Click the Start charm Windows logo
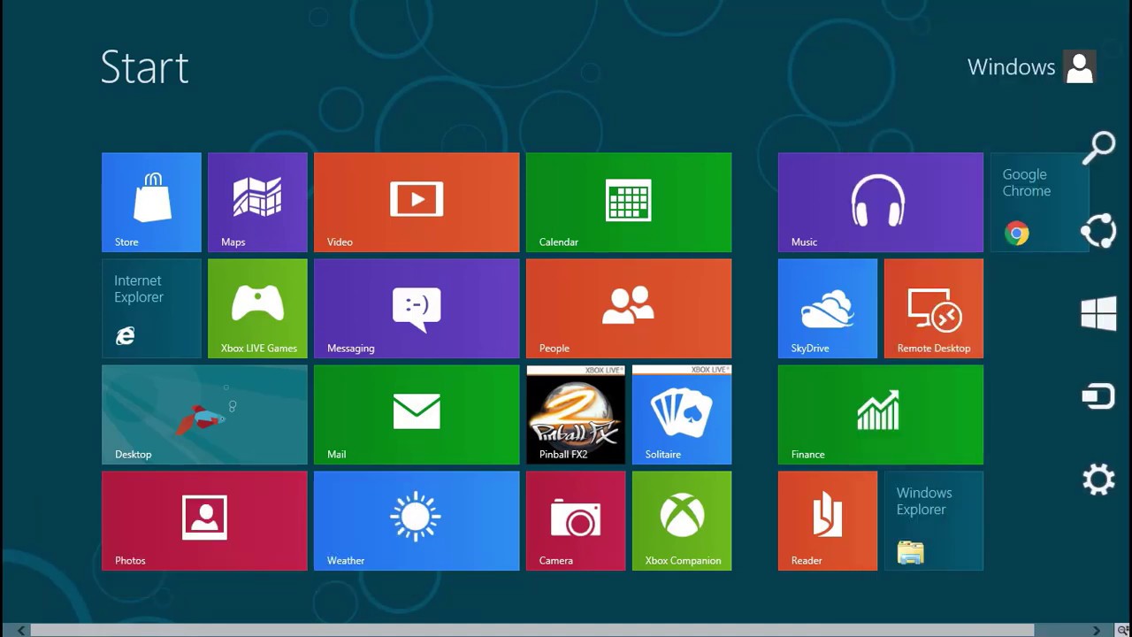 pyautogui.click(x=1098, y=314)
